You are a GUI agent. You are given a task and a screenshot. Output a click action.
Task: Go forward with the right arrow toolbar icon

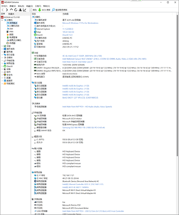click(7, 10)
